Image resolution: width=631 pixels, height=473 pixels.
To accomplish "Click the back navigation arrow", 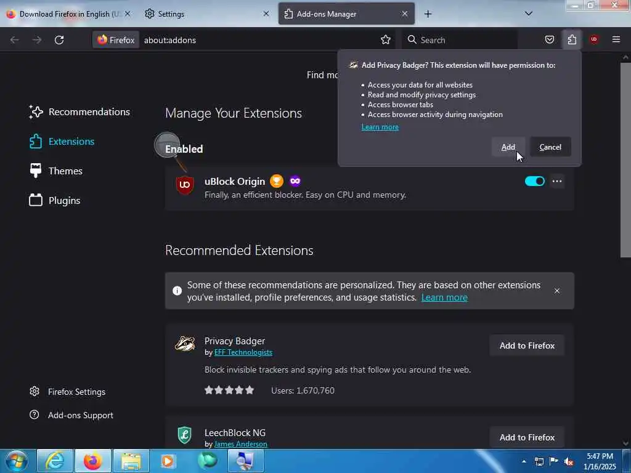I will pos(15,40).
